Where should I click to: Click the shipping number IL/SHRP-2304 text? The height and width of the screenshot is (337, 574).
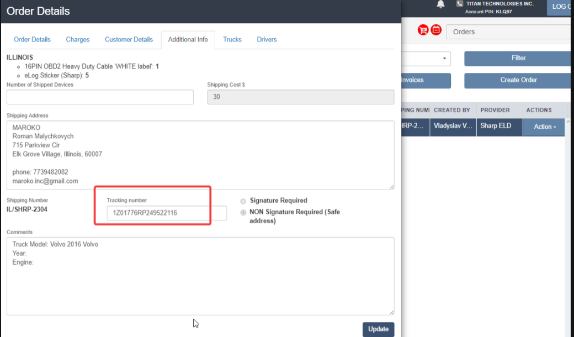click(26, 209)
